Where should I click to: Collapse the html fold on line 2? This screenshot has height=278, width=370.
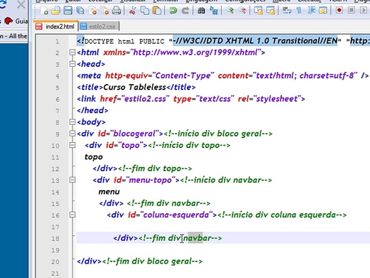pos(72,52)
